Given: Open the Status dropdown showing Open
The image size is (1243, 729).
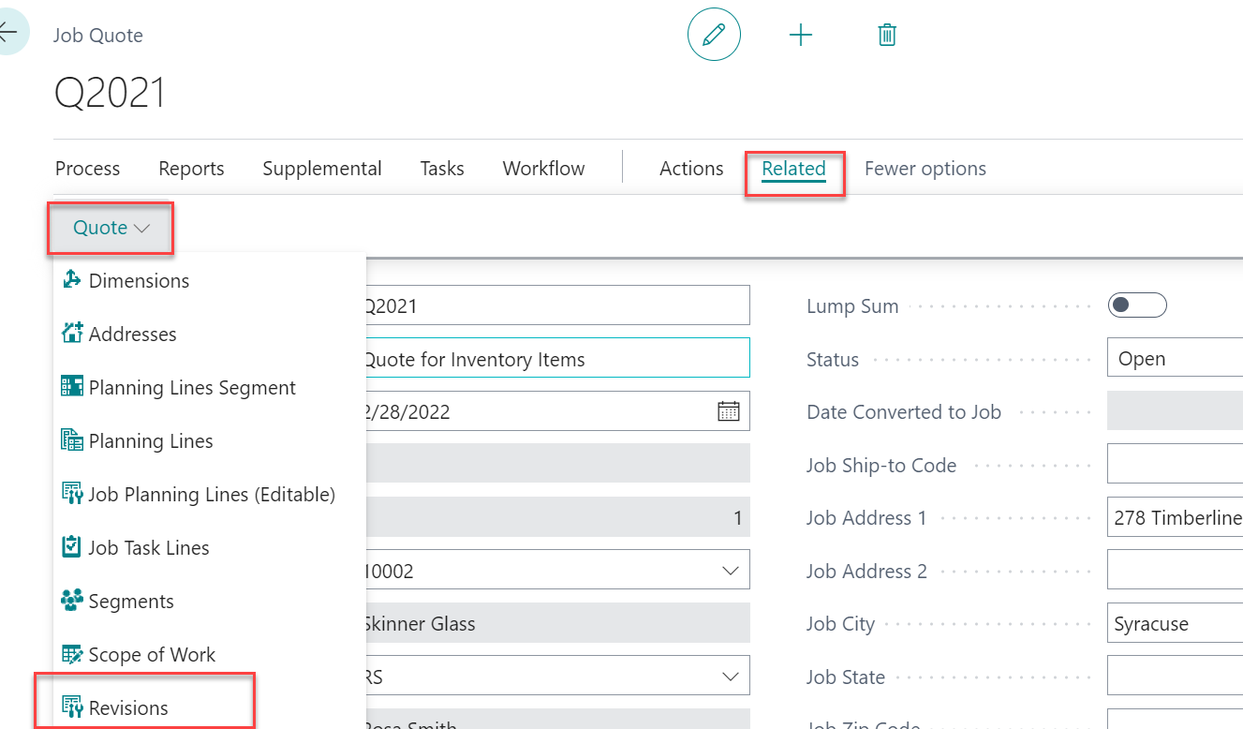Looking at the screenshot, I should [1175, 359].
